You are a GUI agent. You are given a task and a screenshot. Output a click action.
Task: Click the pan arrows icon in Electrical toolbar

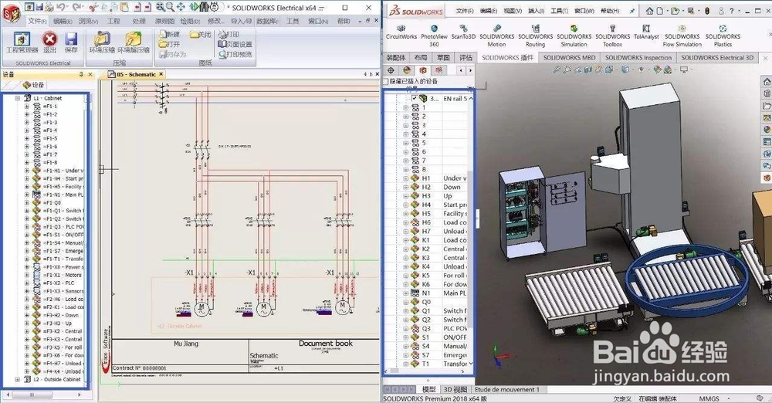(181, 7)
